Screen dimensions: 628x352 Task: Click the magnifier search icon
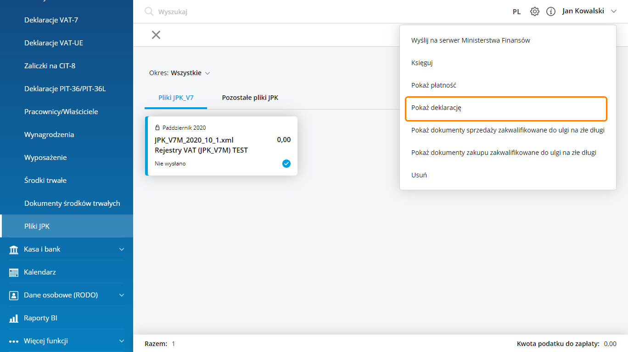(x=149, y=11)
